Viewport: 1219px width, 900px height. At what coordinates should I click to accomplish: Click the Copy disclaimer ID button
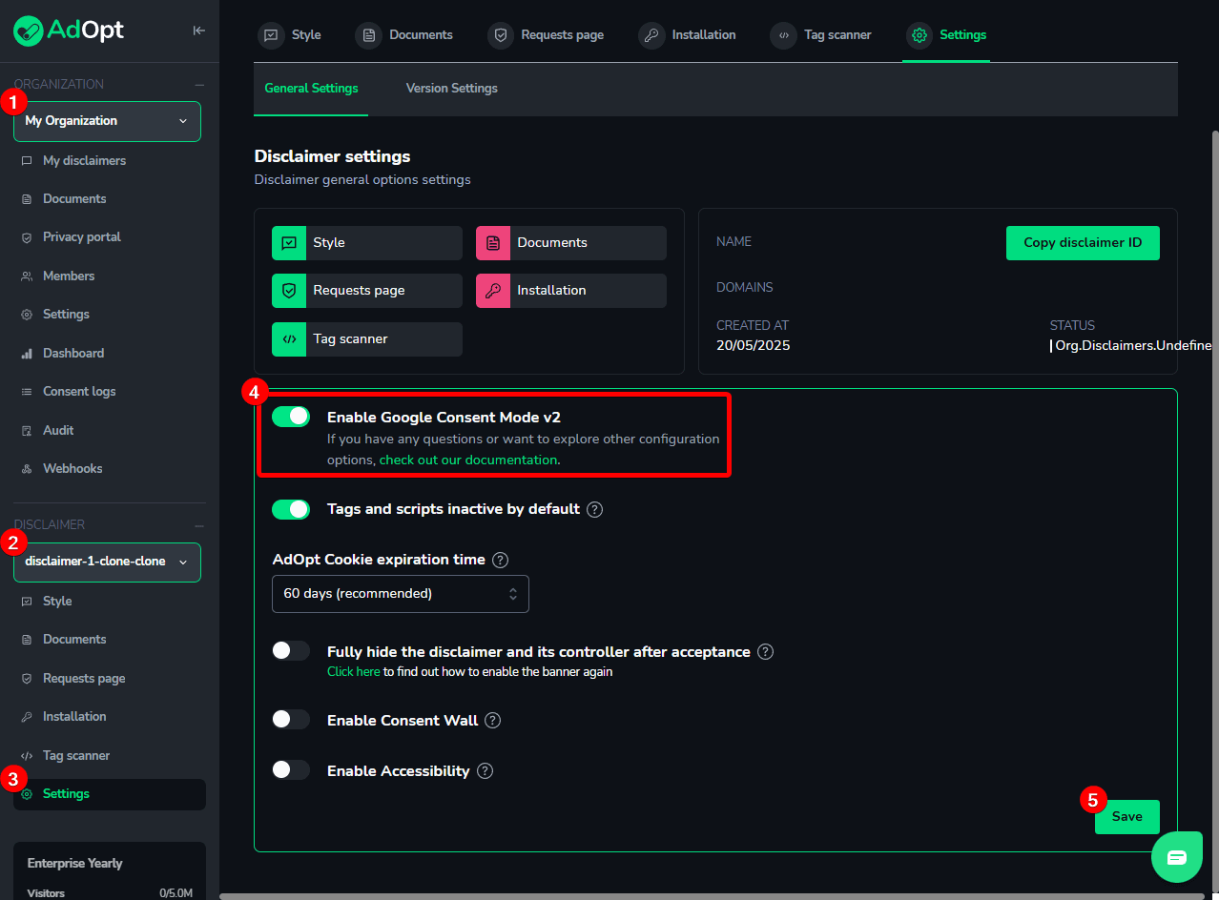tap(1083, 243)
